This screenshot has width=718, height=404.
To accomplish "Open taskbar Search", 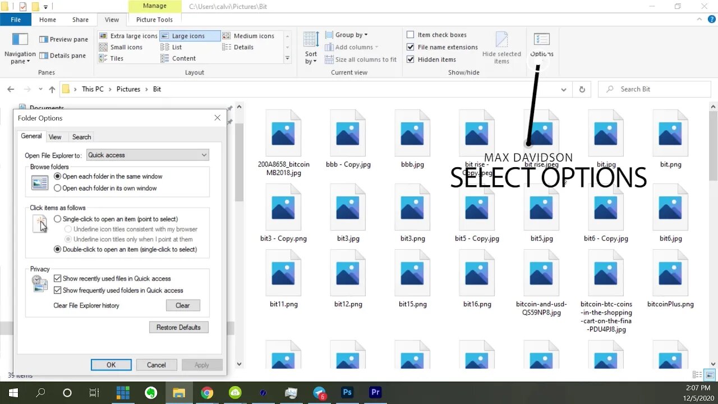I will pos(40,393).
